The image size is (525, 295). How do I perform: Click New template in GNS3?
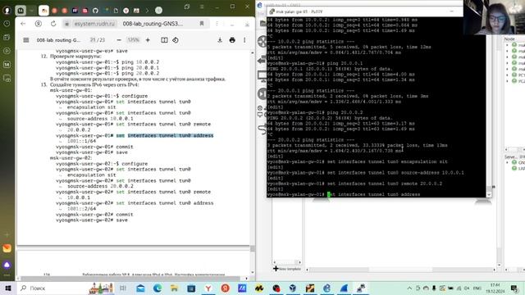(287, 269)
